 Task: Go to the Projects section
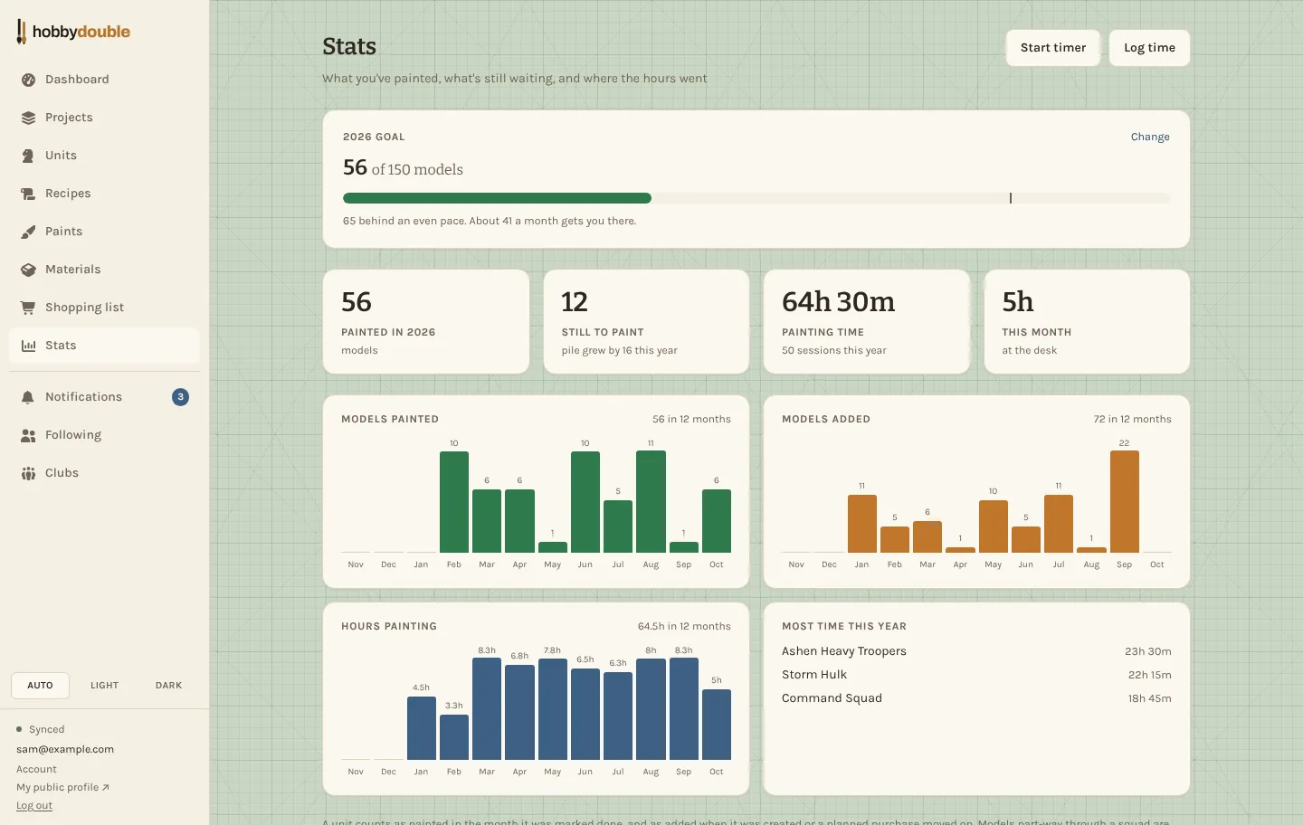(x=104, y=118)
